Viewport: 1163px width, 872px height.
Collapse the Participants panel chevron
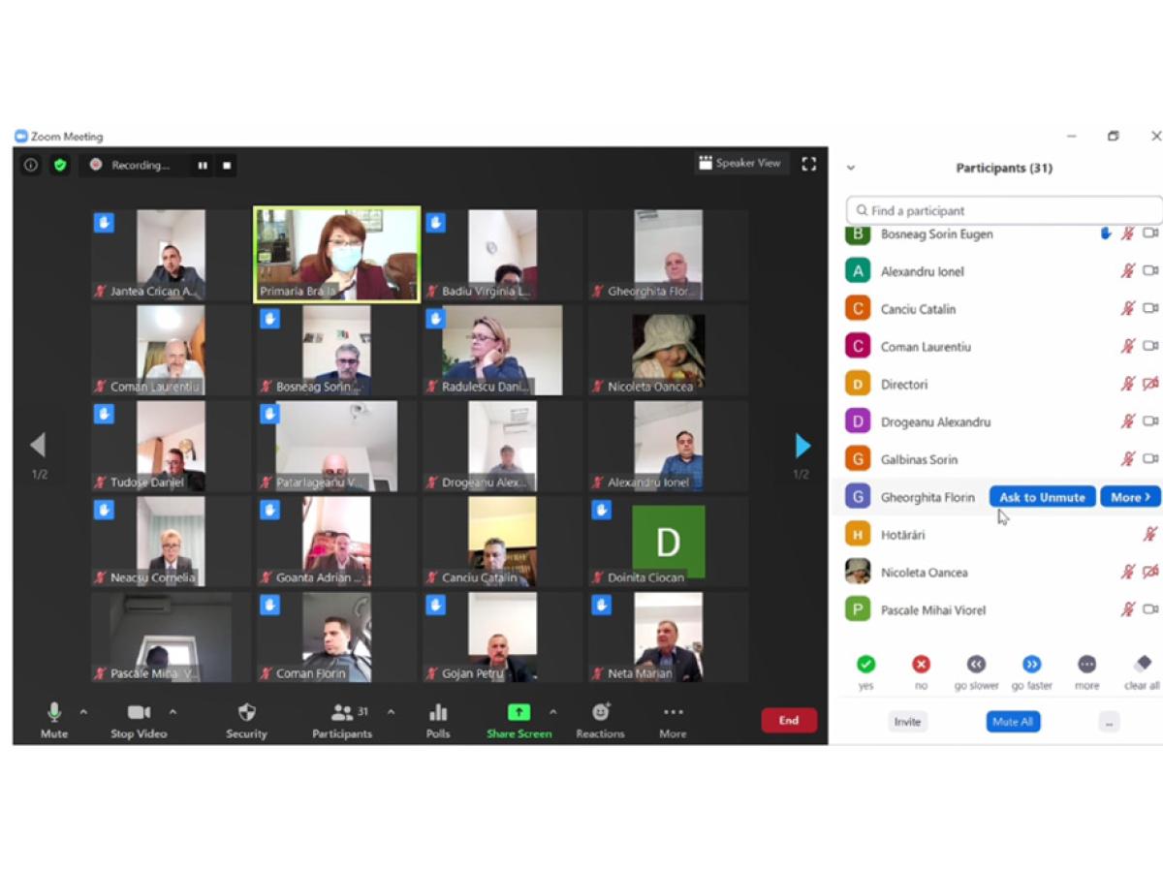click(x=851, y=168)
